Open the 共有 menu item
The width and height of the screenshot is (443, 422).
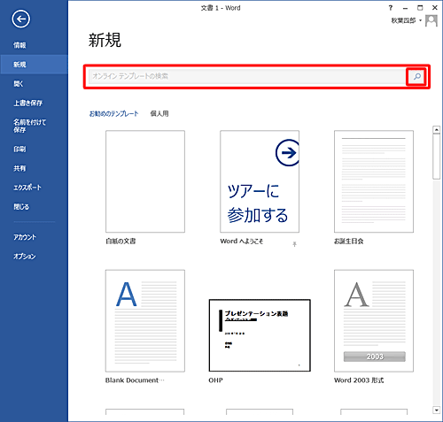pos(19,168)
